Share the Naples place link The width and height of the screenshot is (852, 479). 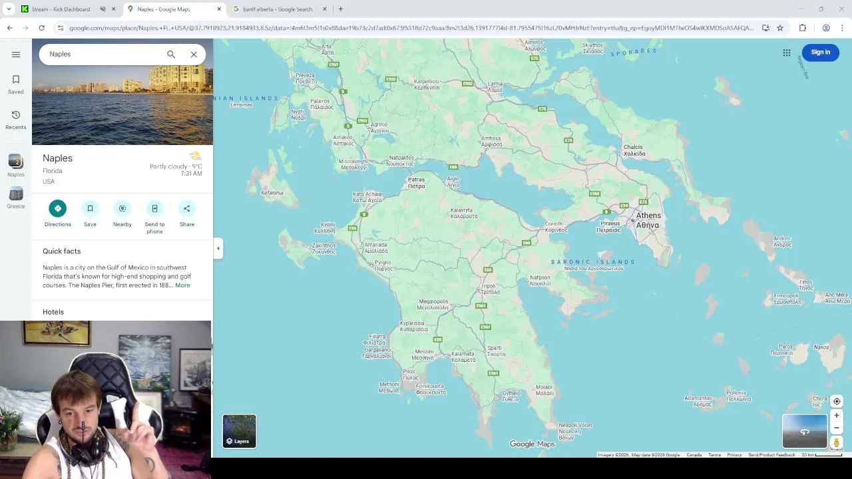coord(187,214)
